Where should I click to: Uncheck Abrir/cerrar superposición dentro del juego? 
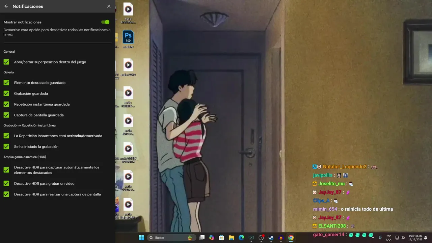click(6, 62)
